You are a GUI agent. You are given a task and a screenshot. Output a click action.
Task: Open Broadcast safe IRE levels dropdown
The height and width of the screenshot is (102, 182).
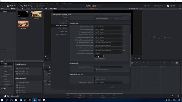point(108,67)
